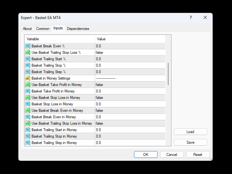Select false value of Use Basket Trailing Stop Loss in Money

pos(99,123)
